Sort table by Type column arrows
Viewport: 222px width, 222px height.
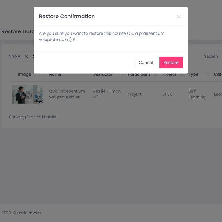pyautogui.click(x=207, y=74)
